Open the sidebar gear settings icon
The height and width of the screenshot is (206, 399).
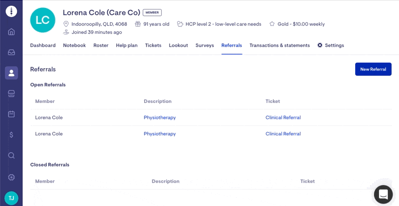pyautogui.click(x=11, y=177)
